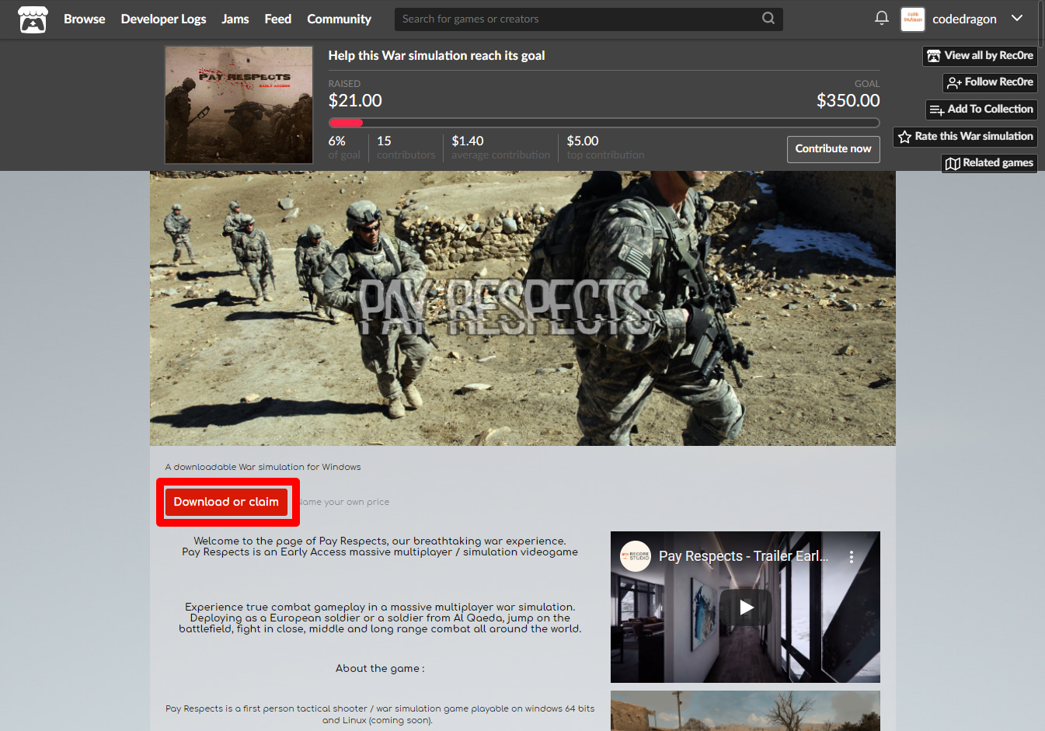The height and width of the screenshot is (731, 1045).
Task: Click the itch icon in View all
Action: tap(934, 57)
